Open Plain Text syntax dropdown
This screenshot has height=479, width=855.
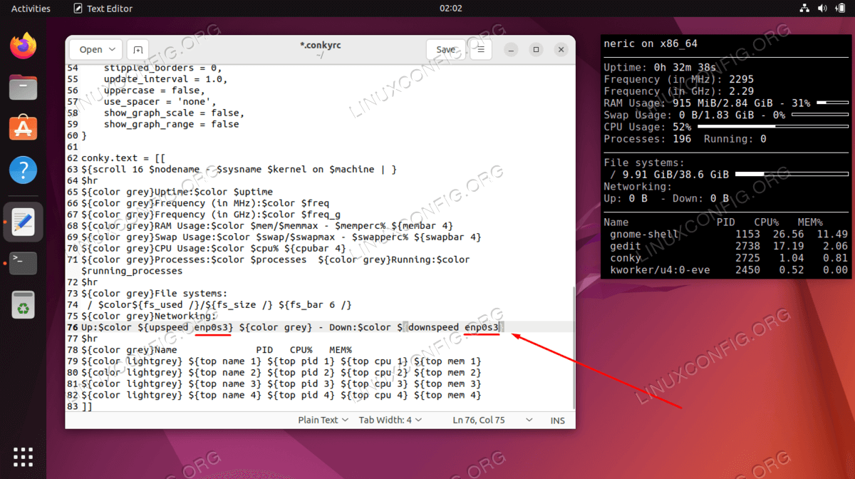point(323,420)
